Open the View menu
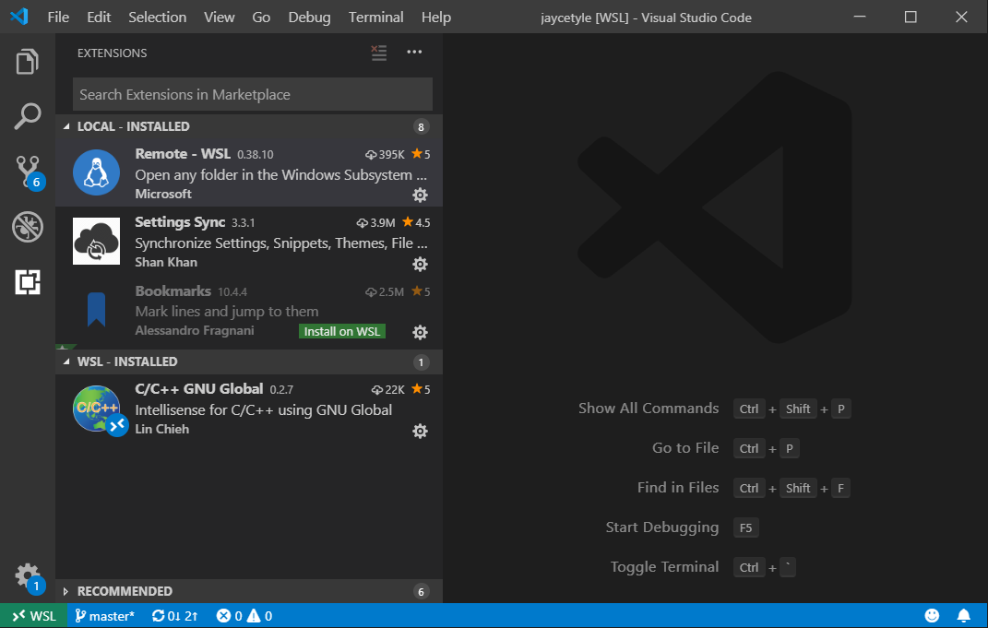The image size is (988, 628). [220, 17]
